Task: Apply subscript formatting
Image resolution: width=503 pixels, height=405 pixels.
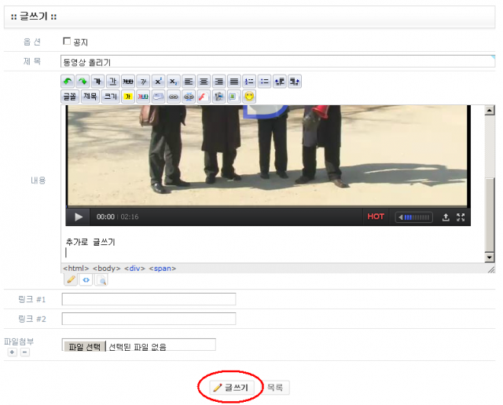Action: click(x=172, y=82)
